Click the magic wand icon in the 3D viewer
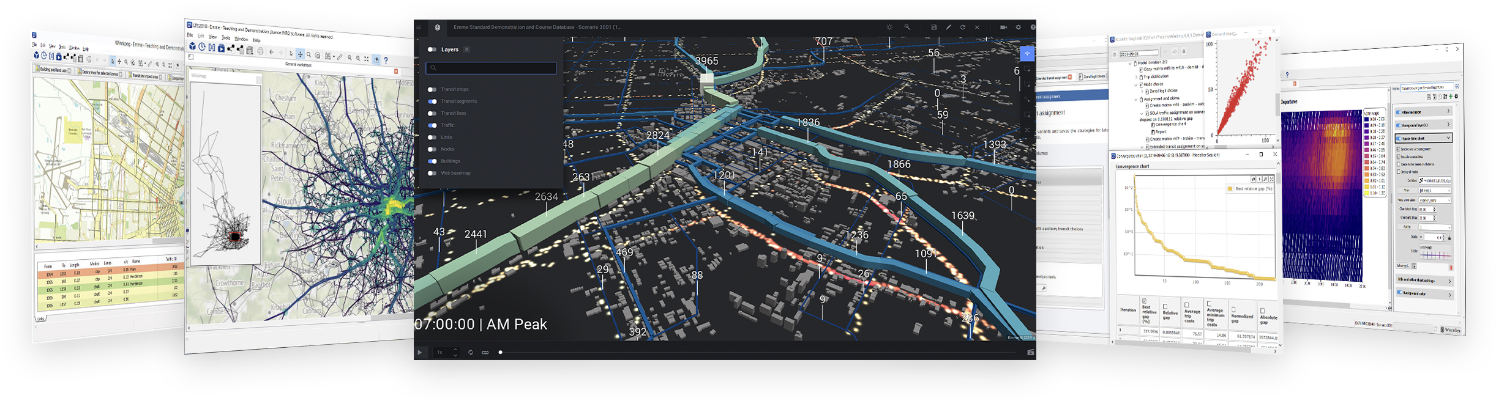This screenshot has height=401, width=1496. [x=907, y=28]
